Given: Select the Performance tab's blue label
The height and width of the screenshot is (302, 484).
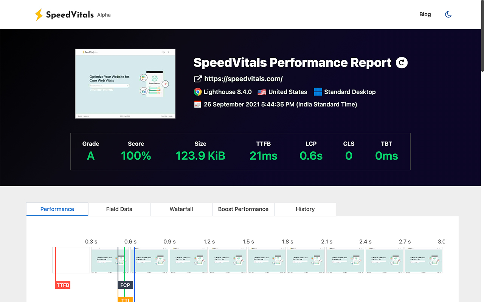Looking at the screenshot, I should (57, 209).
